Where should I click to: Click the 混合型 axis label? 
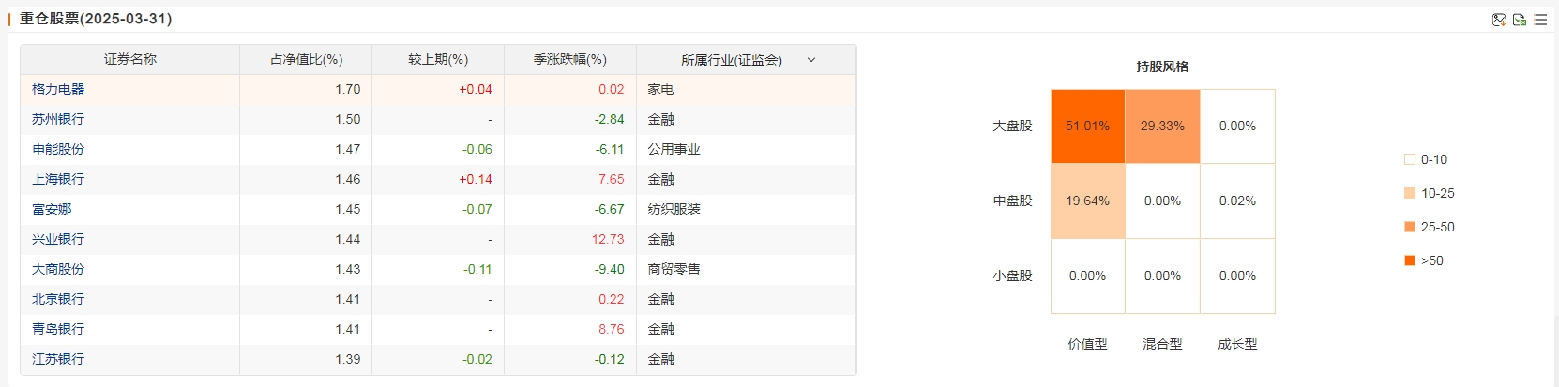point(1162,344)
